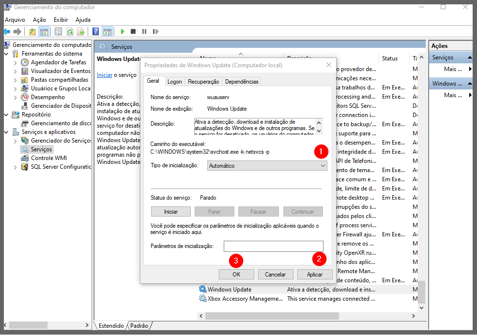
Task: Select the Usuários e Grupos Locais icon
Action: point(25,88)
